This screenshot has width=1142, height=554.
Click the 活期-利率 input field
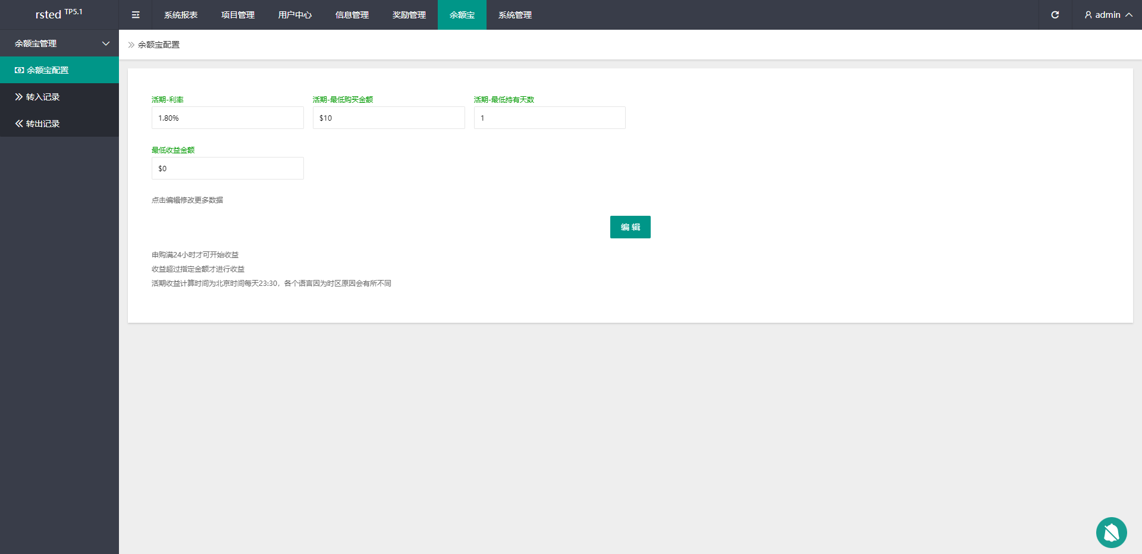point(227,118)
